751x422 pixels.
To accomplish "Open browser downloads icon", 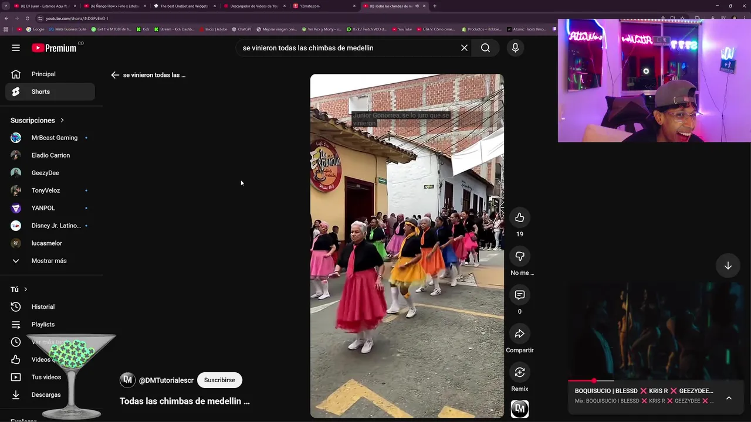I will coord(712,18).
